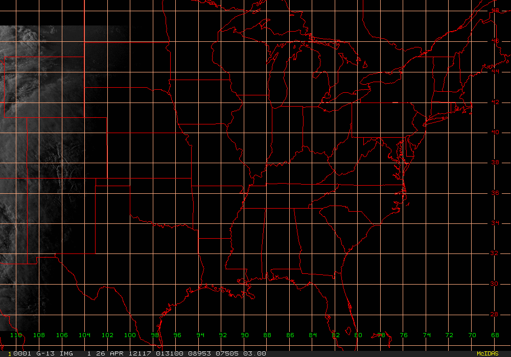This screenshot has height=357, width=511.
Task: Select the 76 longitude label
Action: 404,335
